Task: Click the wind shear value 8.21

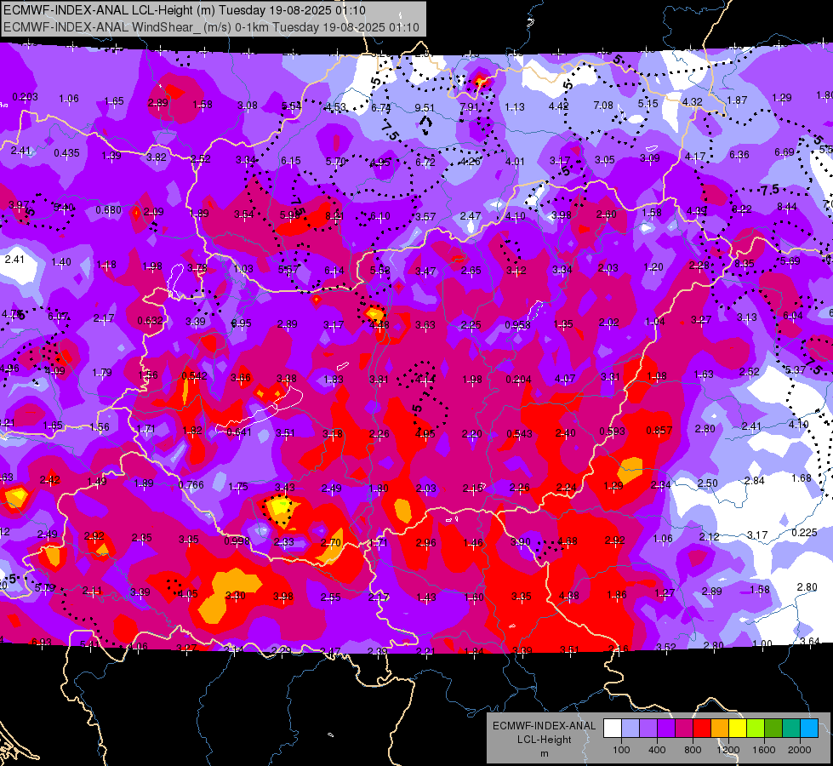Action: pos(334,216)
